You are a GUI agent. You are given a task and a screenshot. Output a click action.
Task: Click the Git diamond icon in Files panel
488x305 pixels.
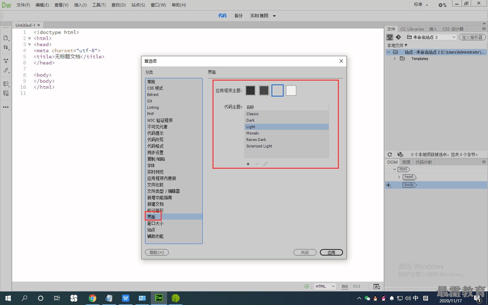pos(399,37)
